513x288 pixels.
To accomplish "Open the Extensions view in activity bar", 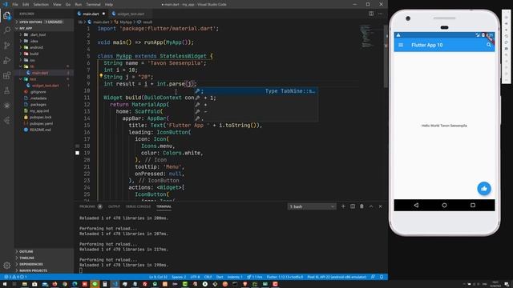I will coord(7,75).
